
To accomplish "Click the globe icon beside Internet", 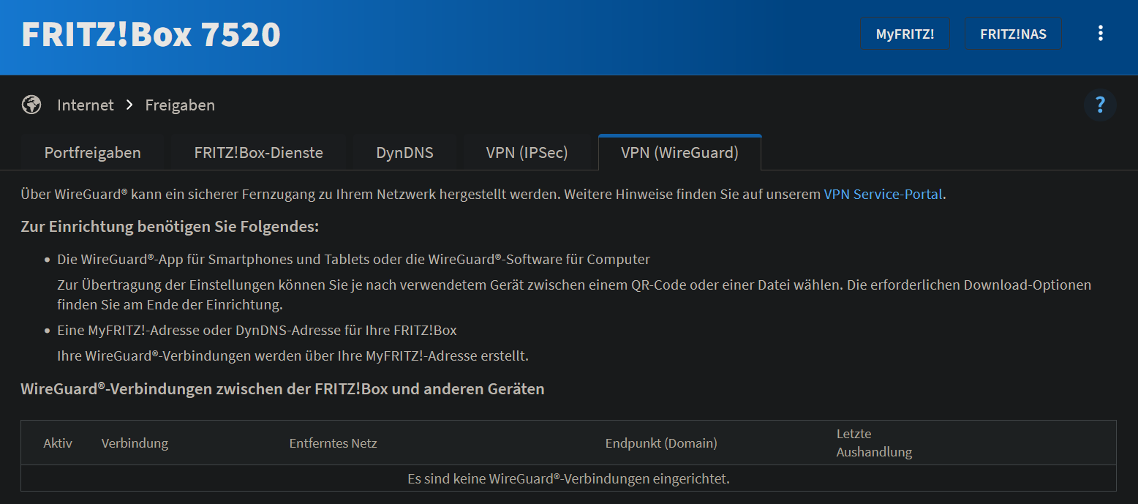I will (x=31, y=105).
